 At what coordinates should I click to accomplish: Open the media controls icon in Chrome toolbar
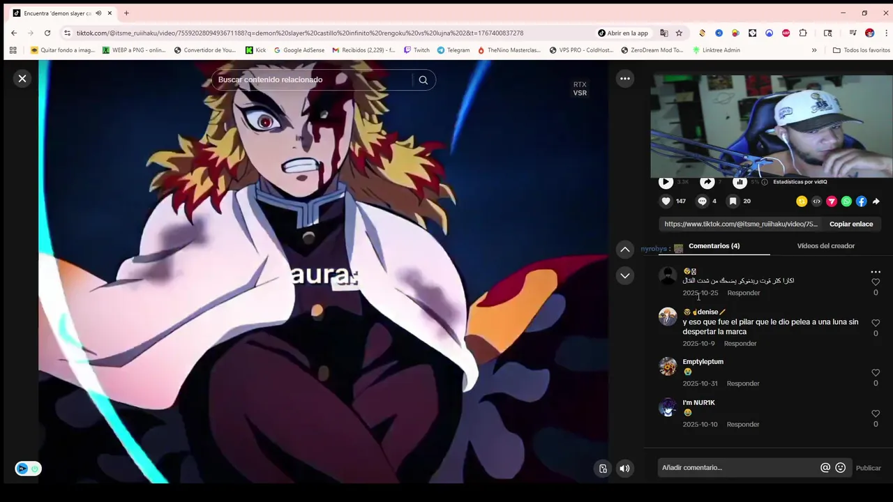853,33
